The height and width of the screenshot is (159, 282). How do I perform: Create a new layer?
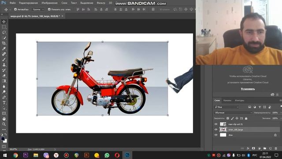point(270,148)
